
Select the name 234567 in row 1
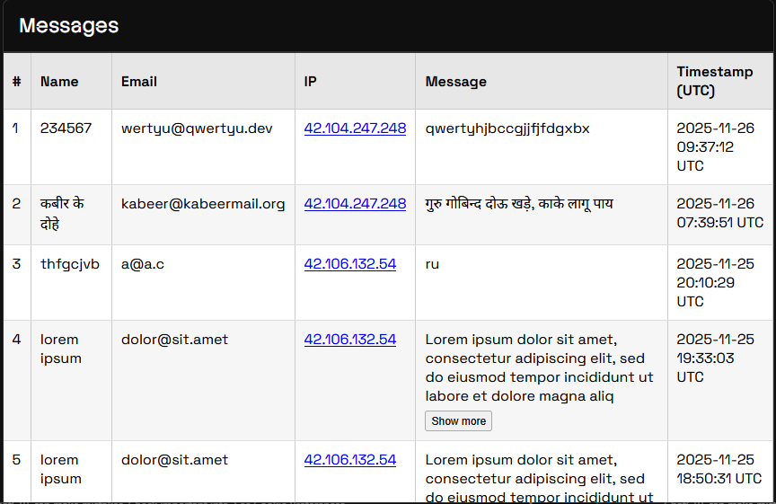(66, 128)
